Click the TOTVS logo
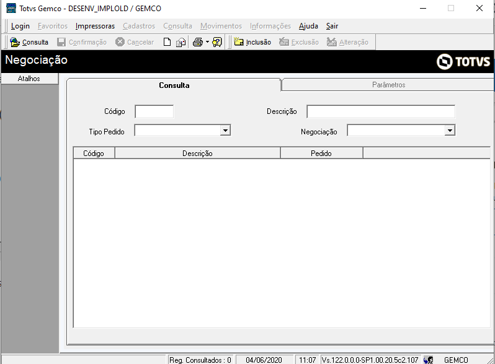495x364 pixels. (x=463, y=61)
